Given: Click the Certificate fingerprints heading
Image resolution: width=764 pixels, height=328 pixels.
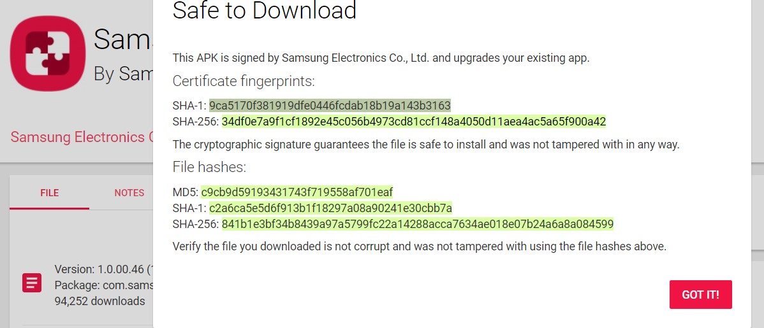Looking at the screenshot, I should [244, 82].
